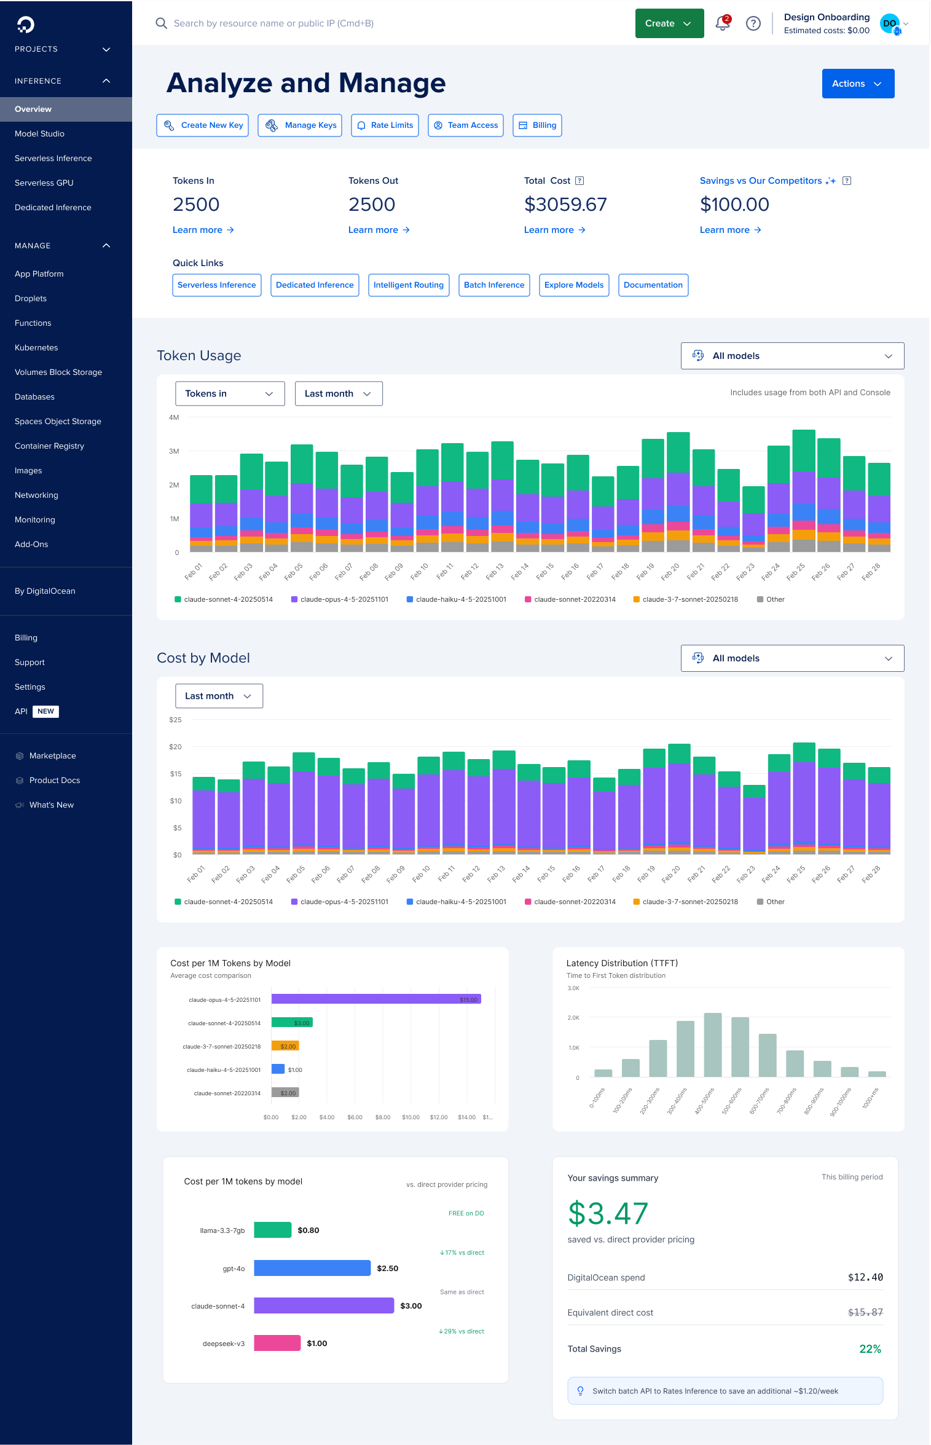Screen dimensions: 931x1445
Task: Open the help question mark icon
Action: click(x=753, y=23)
